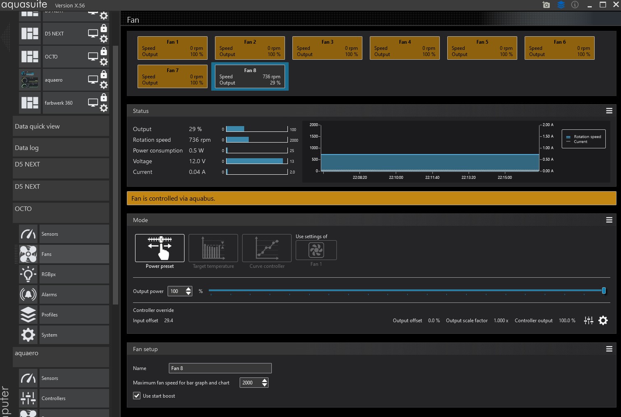Click the D5 NEXT device icon

[x=30, y=33]
